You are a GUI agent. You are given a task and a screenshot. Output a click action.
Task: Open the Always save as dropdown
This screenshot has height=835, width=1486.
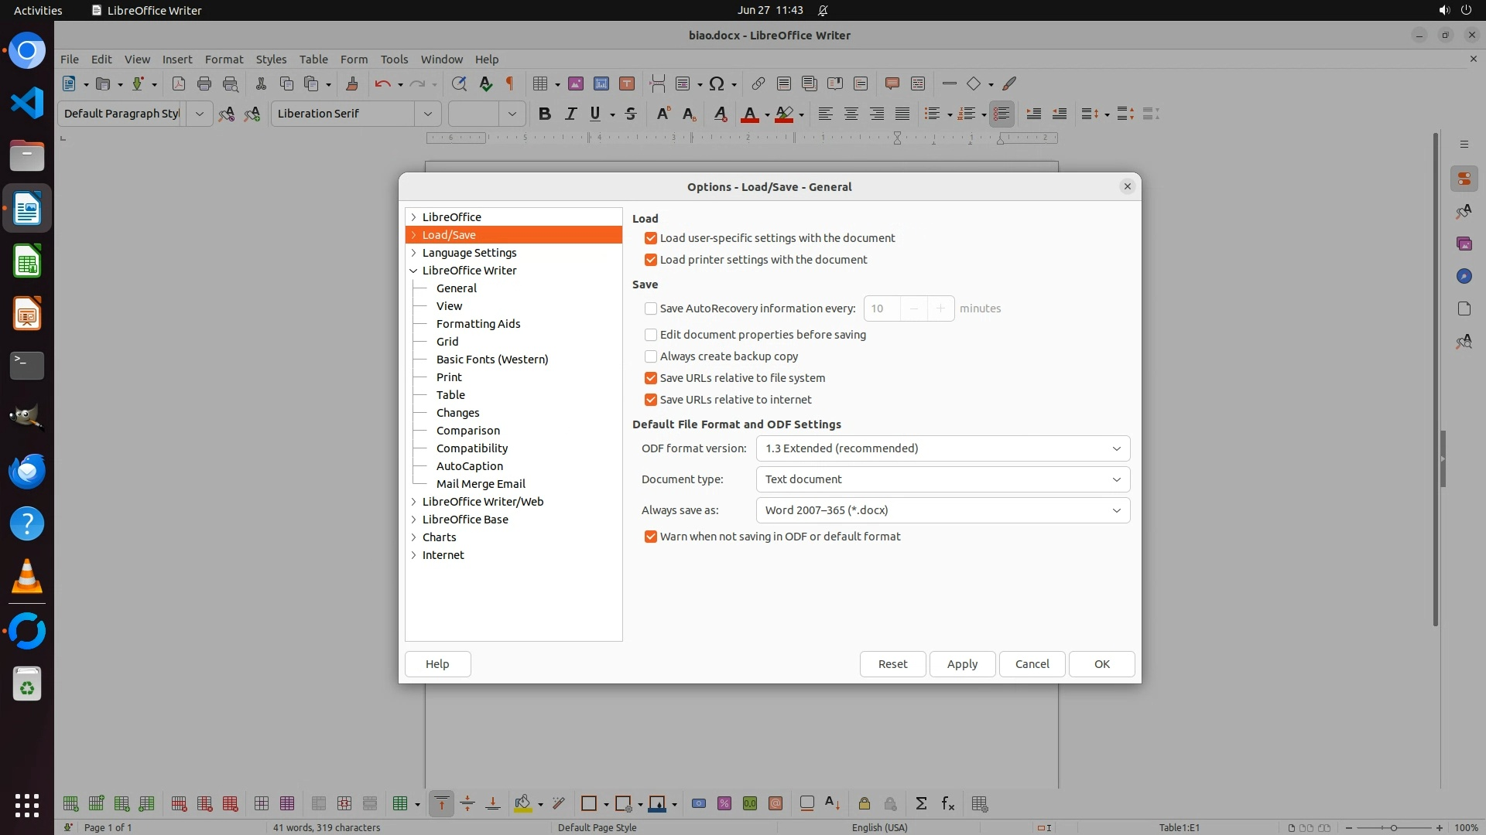pos(942,510)
